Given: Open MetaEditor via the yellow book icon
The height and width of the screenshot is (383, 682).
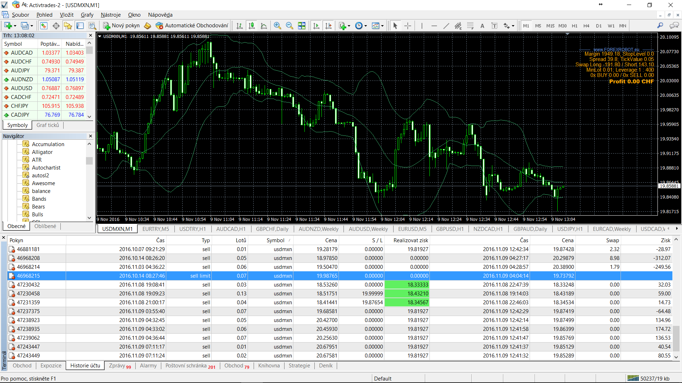Looking at the screenshot, I should tap(147, 26).
